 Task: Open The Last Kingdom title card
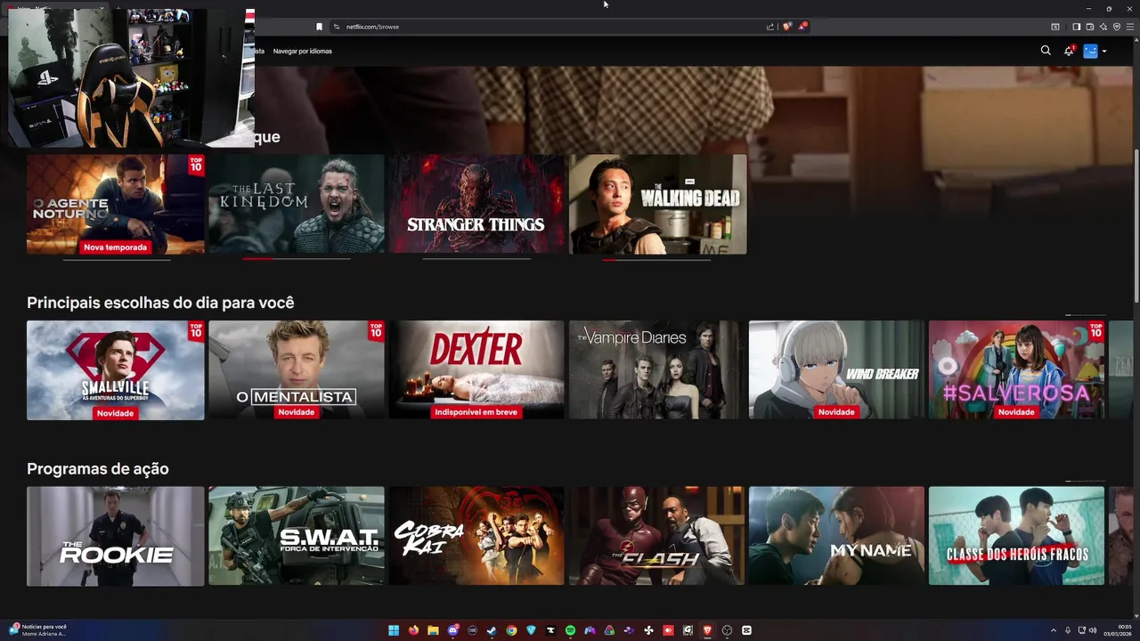click(297, 204)
